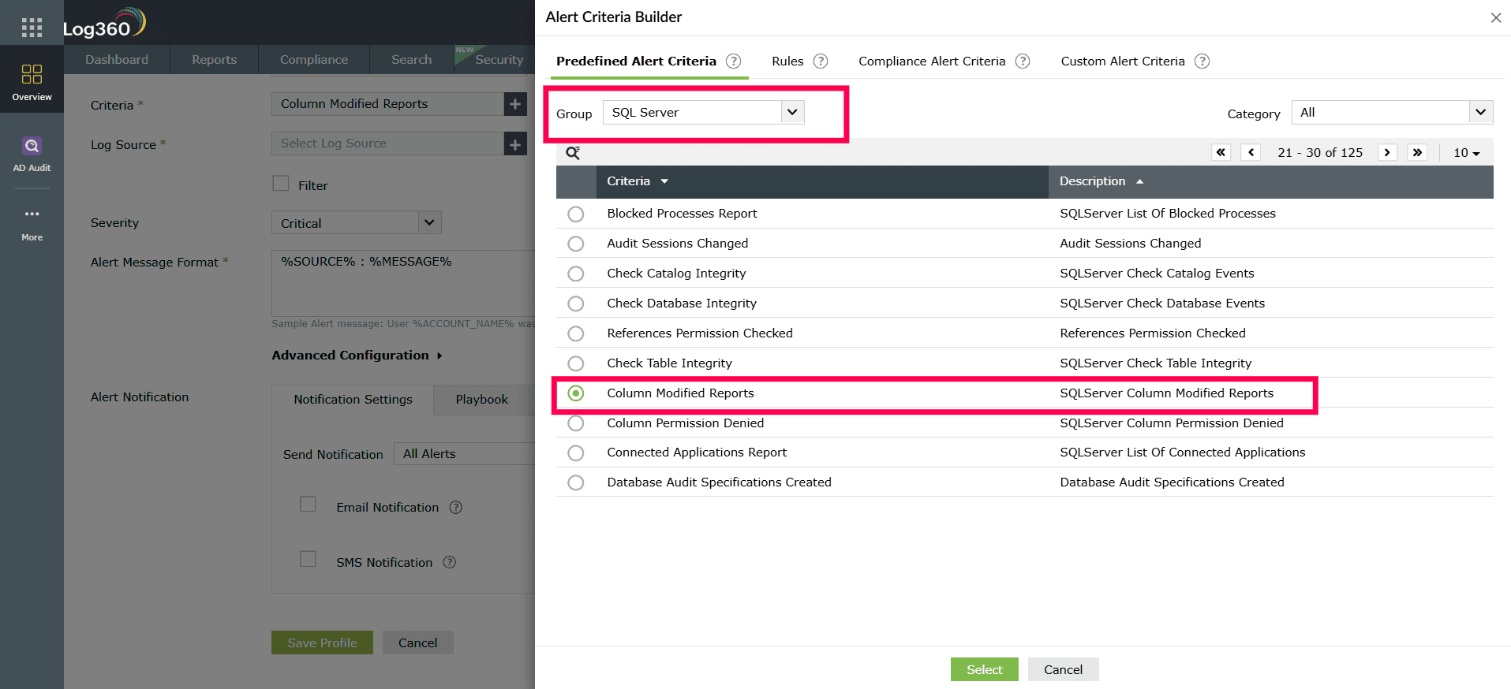The height and width of the screenshot is (689, 1511).
Task: Open the apps grid launcher icon
Action: point(32,28)
